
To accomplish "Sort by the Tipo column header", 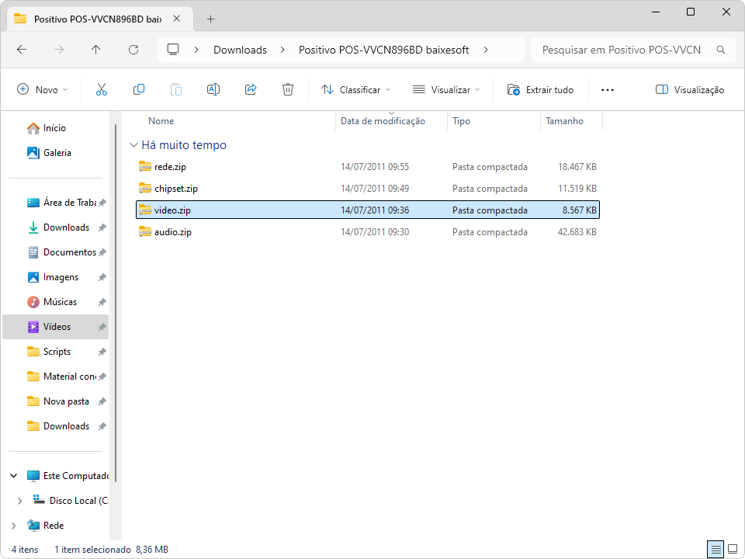I will pos(461,121).
